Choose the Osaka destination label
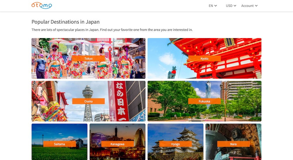The image size is (293, 160). [x=88, y=101]
